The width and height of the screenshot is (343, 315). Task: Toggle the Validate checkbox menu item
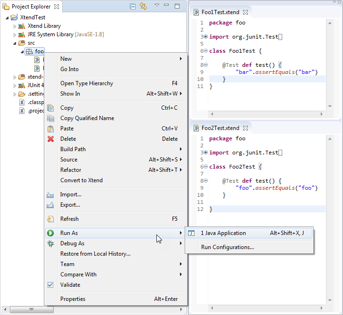click(116, 285)
